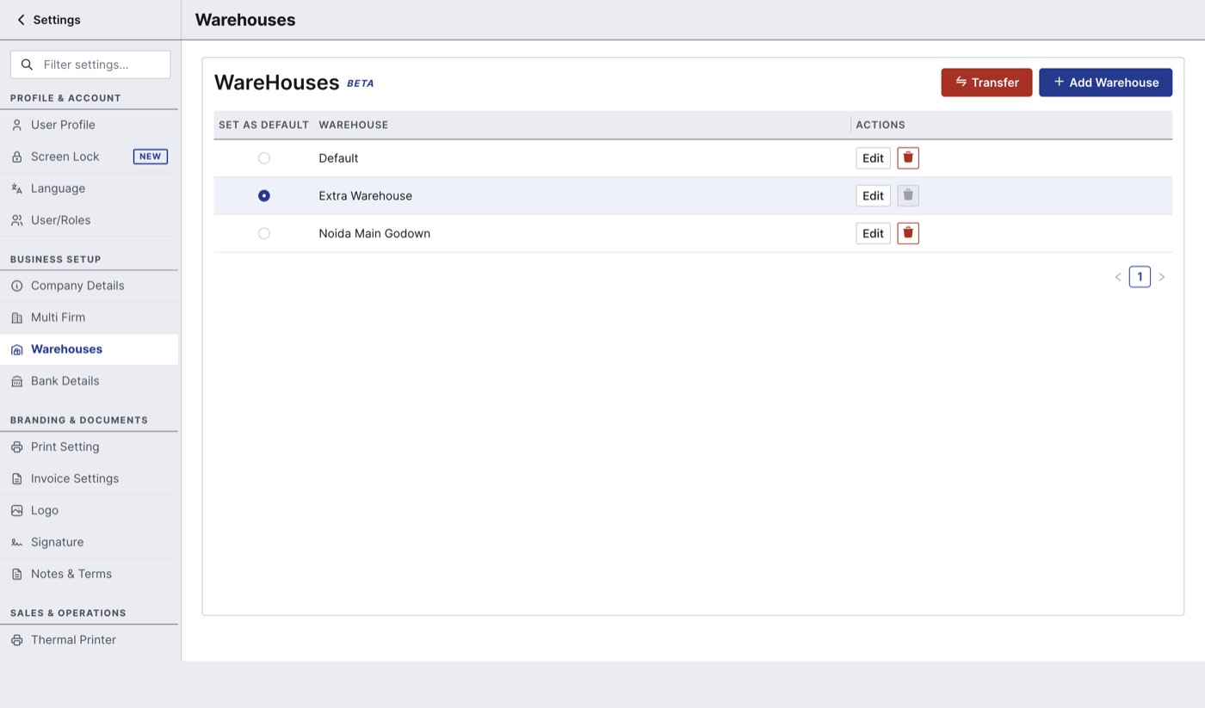Image resolution: width=1205 pixels, height=708 pixels.
Task: Open Screen Lock settings
Action: click(90, 157)
